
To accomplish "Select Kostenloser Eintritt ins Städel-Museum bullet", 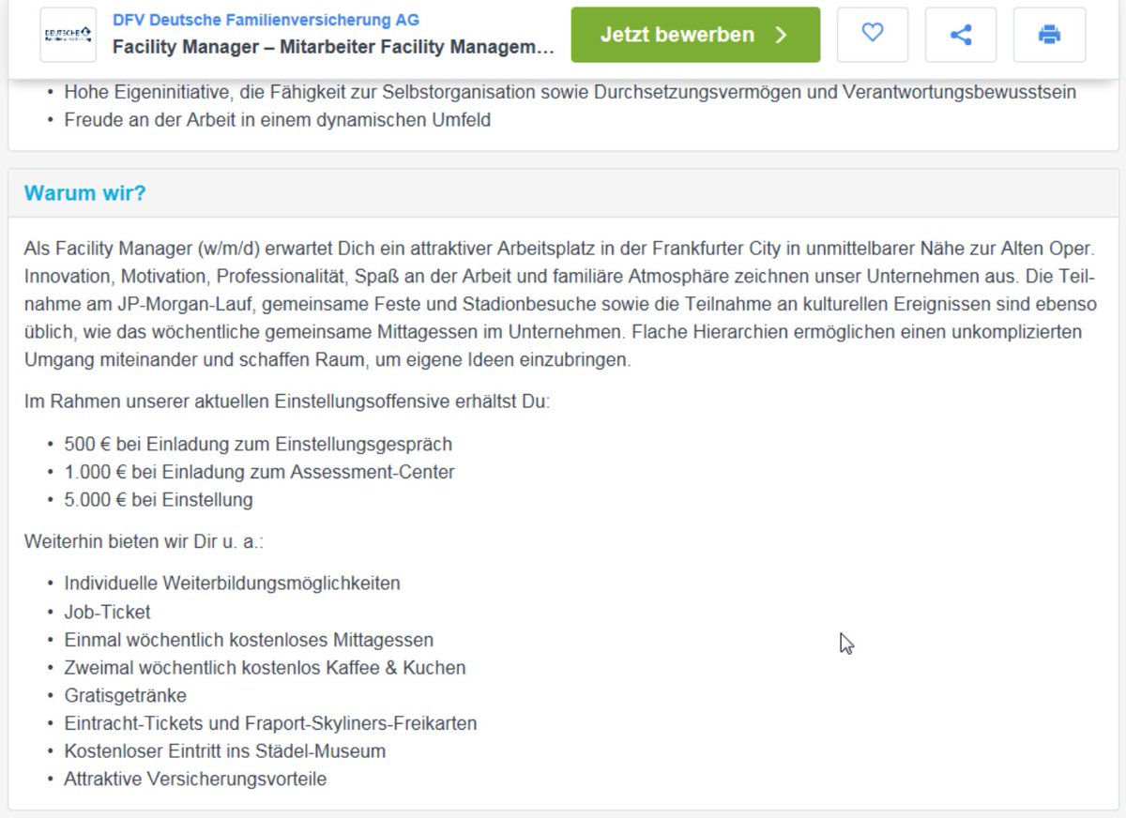I will point(225,751).
